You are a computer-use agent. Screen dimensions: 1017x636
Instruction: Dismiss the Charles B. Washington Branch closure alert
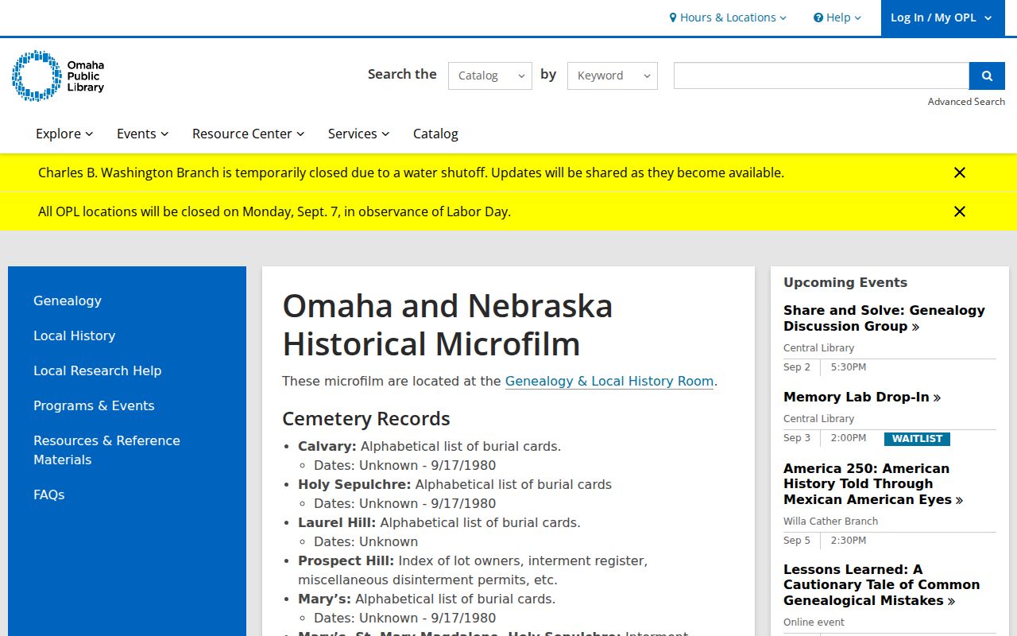coord(960,173)
